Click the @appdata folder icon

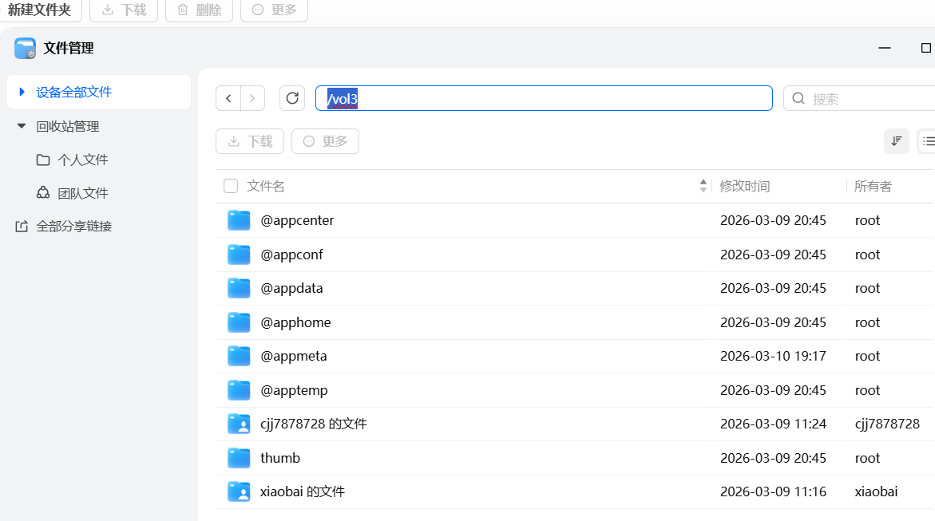coord(239,289)
